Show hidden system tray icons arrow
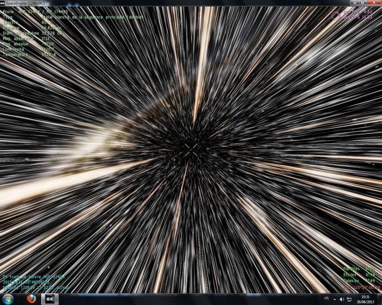 [x=335, y=299]
